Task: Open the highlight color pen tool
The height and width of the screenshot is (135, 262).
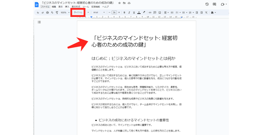Action: point(144,13)
